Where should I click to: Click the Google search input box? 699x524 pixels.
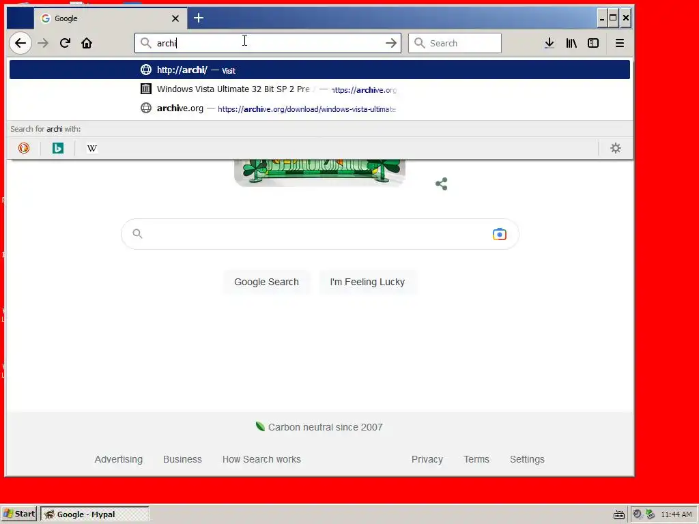(x=319, y=234)
